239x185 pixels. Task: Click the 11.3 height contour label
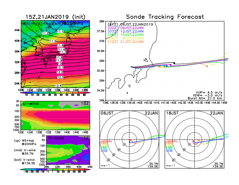pos(53,41)
